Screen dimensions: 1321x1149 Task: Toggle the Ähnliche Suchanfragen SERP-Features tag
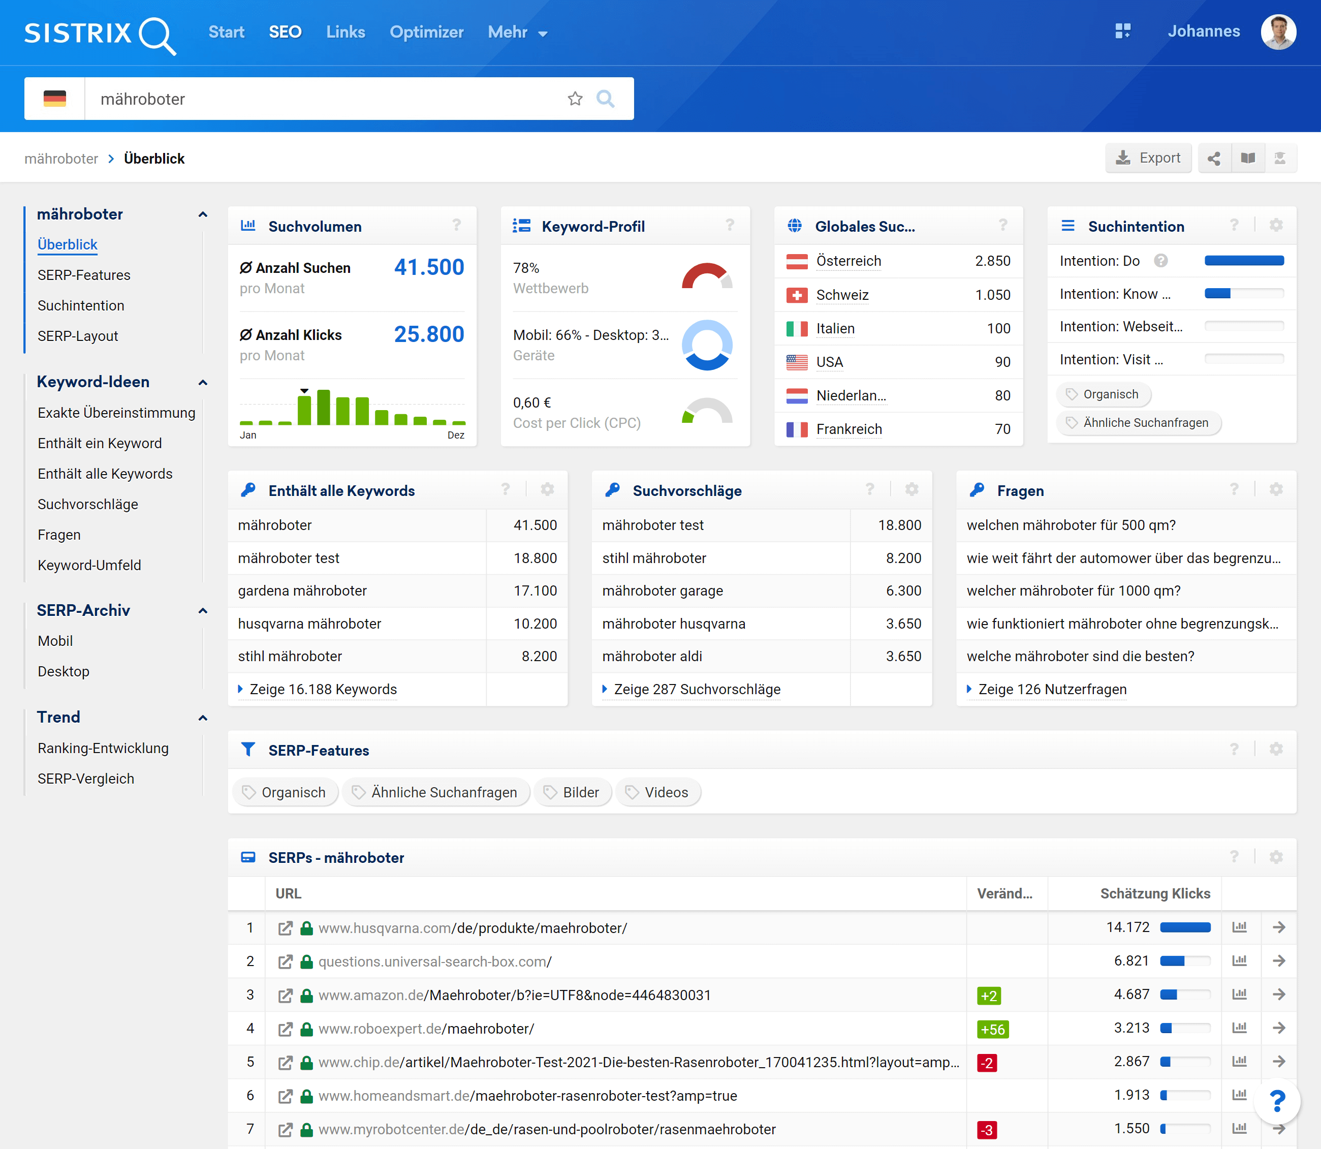[x=436, y=792]
